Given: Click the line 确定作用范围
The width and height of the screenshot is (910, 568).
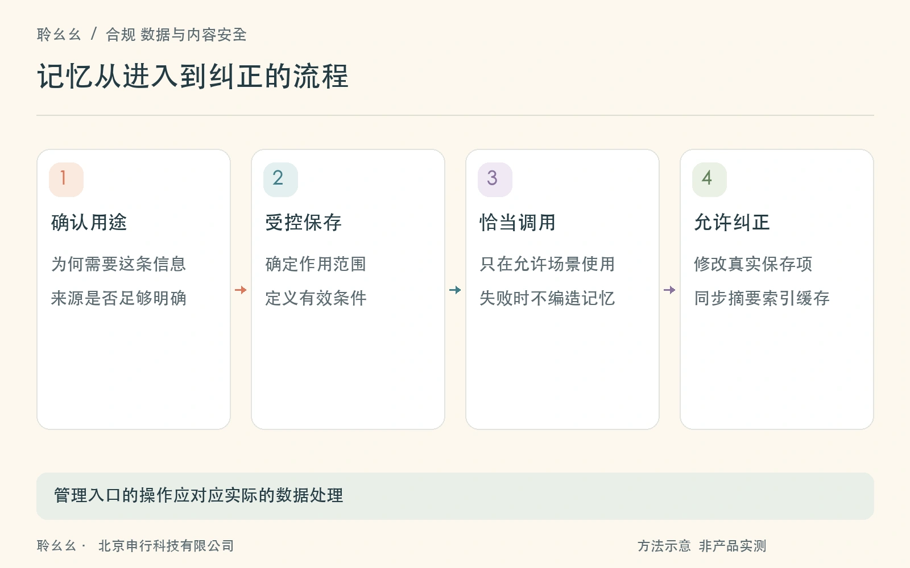Looking at the screenshot, I should point(316,264).
